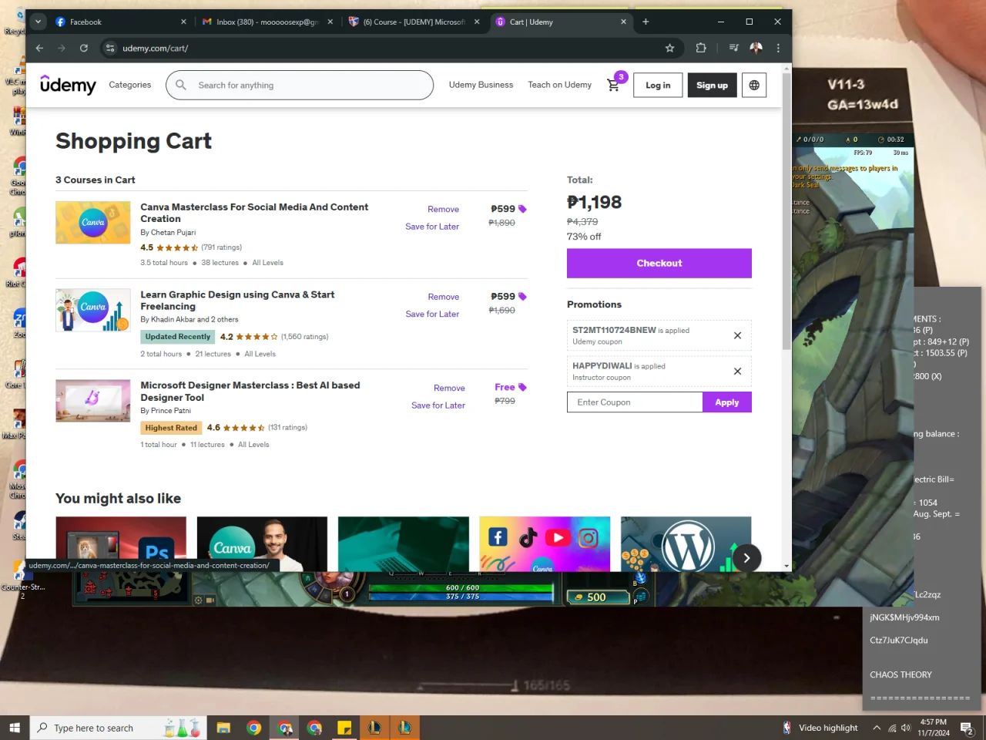Open the globe language selector

(754, 85)
